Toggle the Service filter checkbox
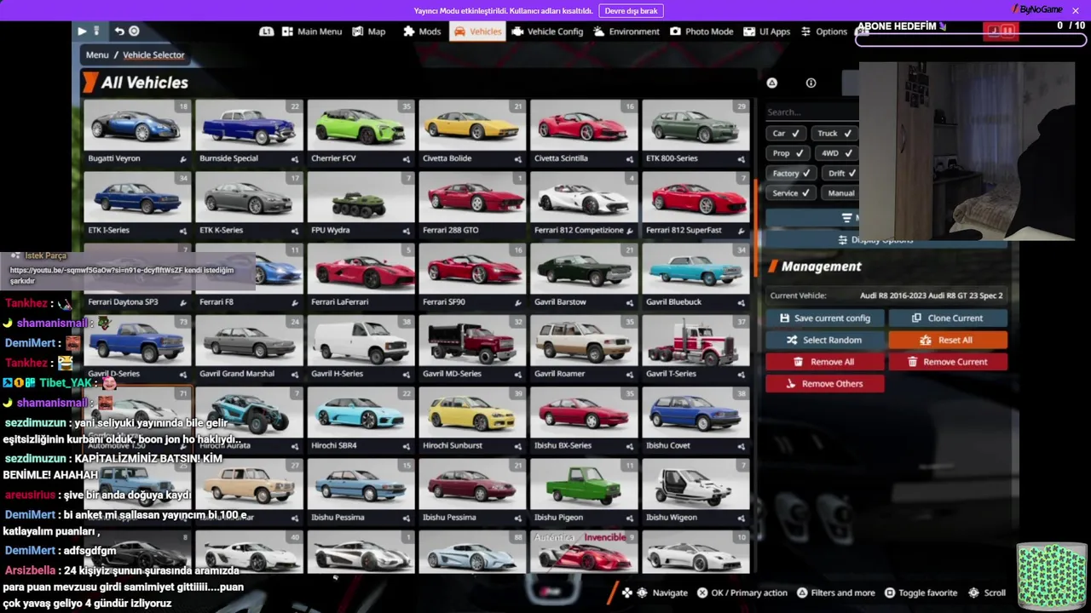 pyautogui.click(x=791, y=193)
